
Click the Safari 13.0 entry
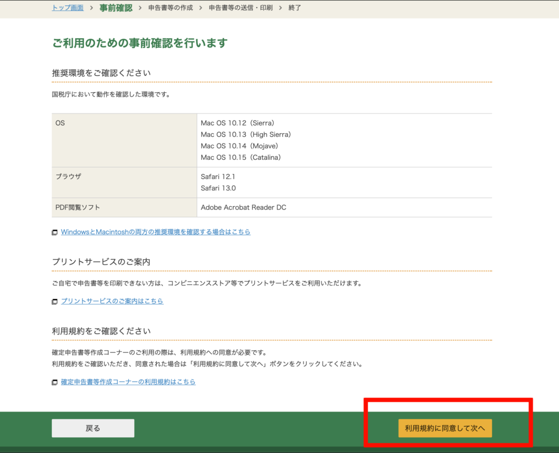coord(218,188)
